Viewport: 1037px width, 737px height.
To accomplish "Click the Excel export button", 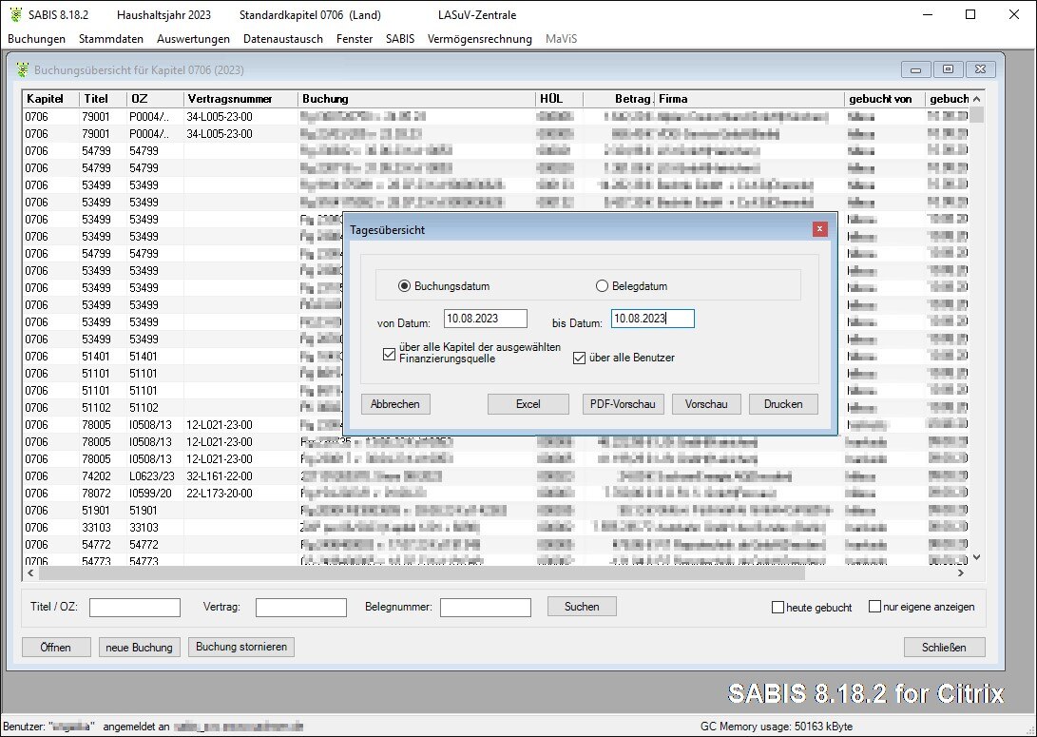I will (x=528, y=404).
